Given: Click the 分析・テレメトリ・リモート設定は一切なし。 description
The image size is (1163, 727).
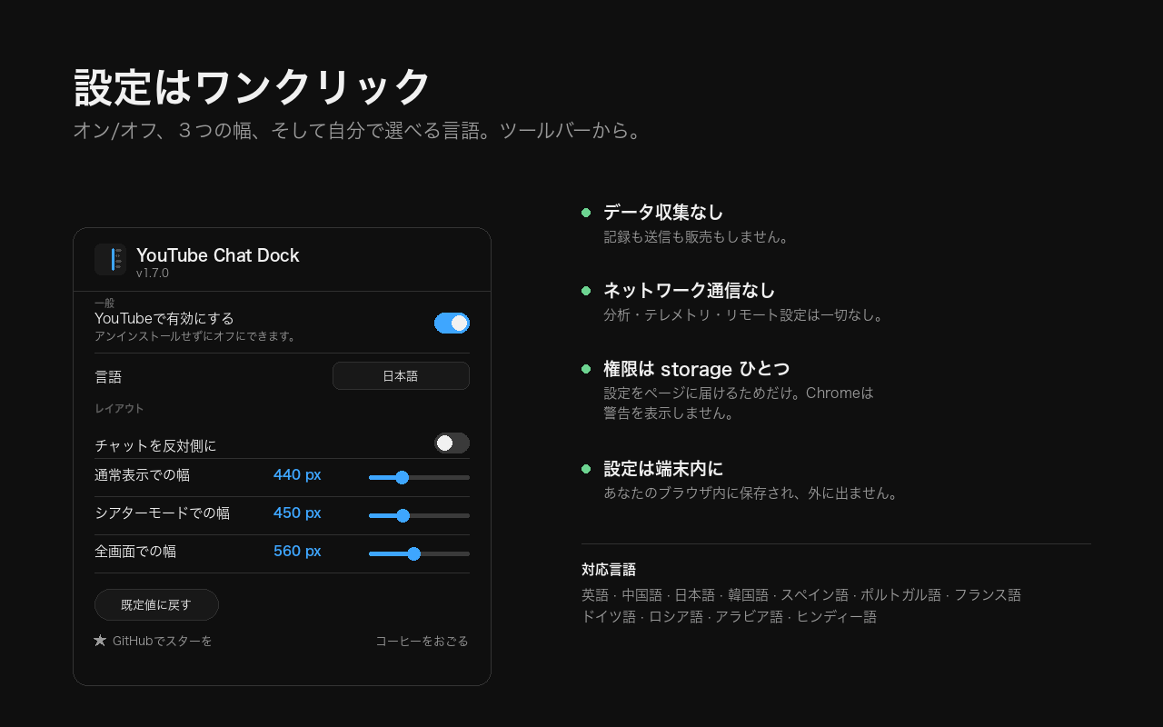Looking at the screenshot, I should tap(745, 315).
